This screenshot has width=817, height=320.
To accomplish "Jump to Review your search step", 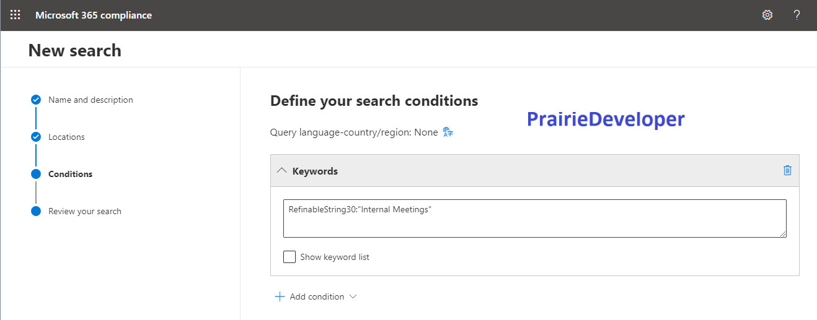I will [85, 211].
